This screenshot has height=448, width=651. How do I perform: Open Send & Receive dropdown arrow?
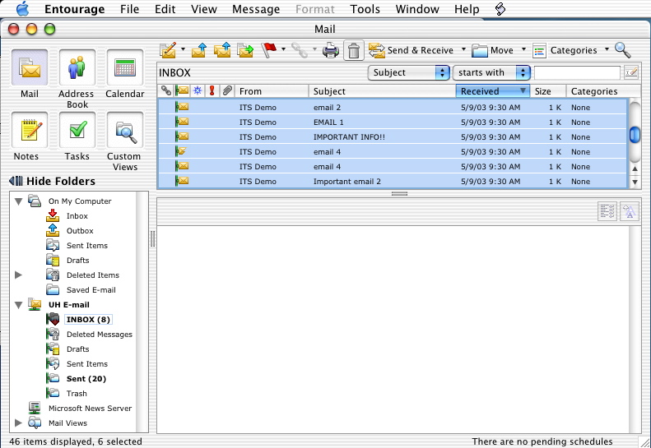[463, 49]
